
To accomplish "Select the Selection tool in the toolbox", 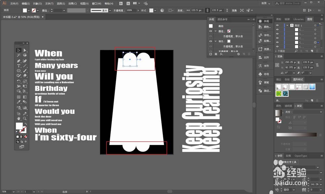I will 19,50.
